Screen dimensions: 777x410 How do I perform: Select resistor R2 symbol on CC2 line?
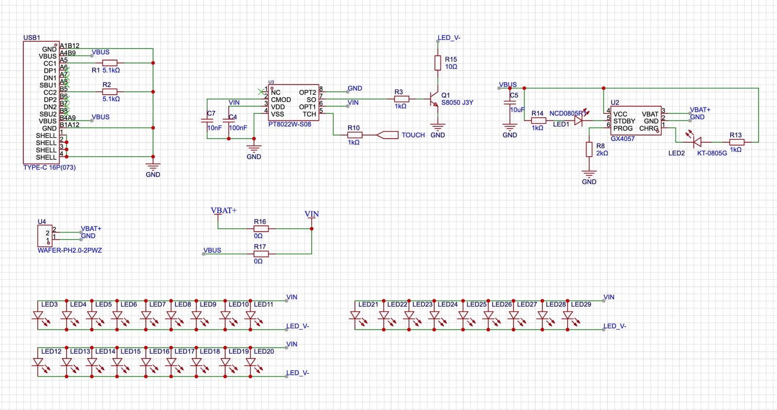[x=110, y=91]
